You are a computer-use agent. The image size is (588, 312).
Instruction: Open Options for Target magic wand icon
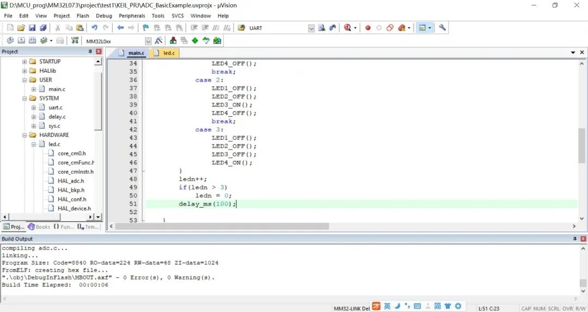click(x=158, y=40)
